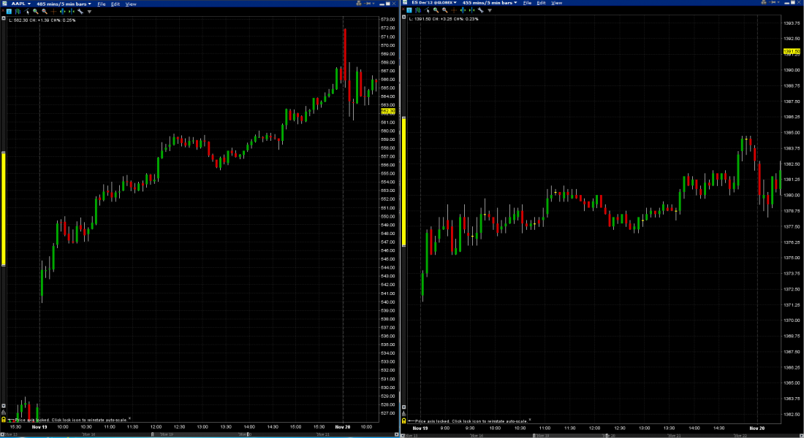Select the trendline drawing tool on ES chart

427,10
